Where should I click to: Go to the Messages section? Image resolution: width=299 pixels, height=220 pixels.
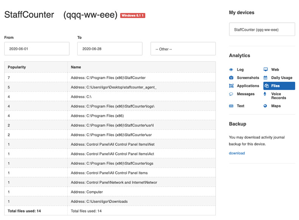click(x=246, y=94)
